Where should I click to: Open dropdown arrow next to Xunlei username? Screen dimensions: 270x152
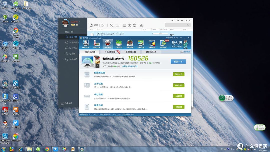[x=79, y=22]
